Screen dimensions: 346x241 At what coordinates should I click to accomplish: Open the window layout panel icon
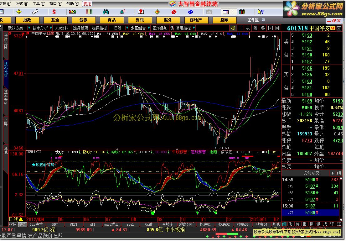click(x=226, y=12)
